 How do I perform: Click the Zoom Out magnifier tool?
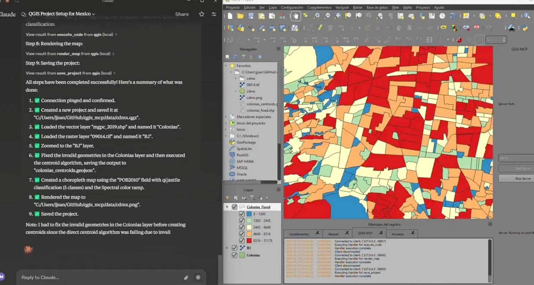pos(327,16)
